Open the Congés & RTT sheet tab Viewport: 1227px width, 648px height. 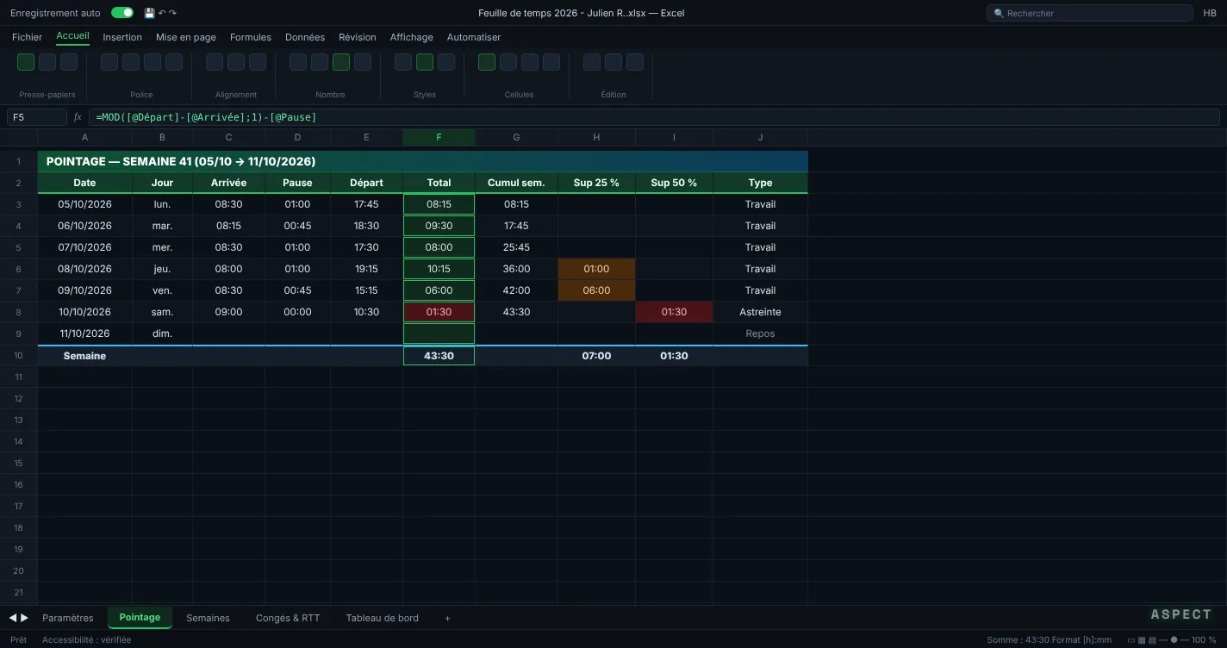[x=288, y=618]
